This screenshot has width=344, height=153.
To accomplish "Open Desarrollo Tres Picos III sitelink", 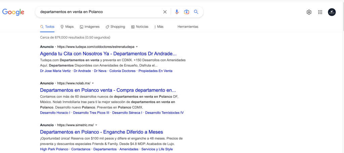I will tap(91, 113).
